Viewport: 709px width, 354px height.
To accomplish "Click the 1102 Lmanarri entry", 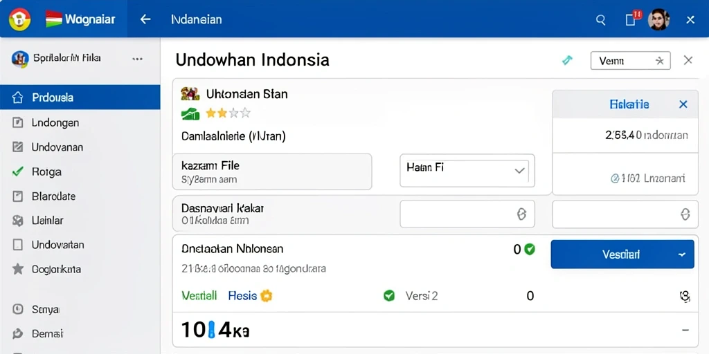I will tap(647, 178).
